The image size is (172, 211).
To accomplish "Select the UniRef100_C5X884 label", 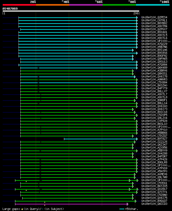I will click(154, 82).
